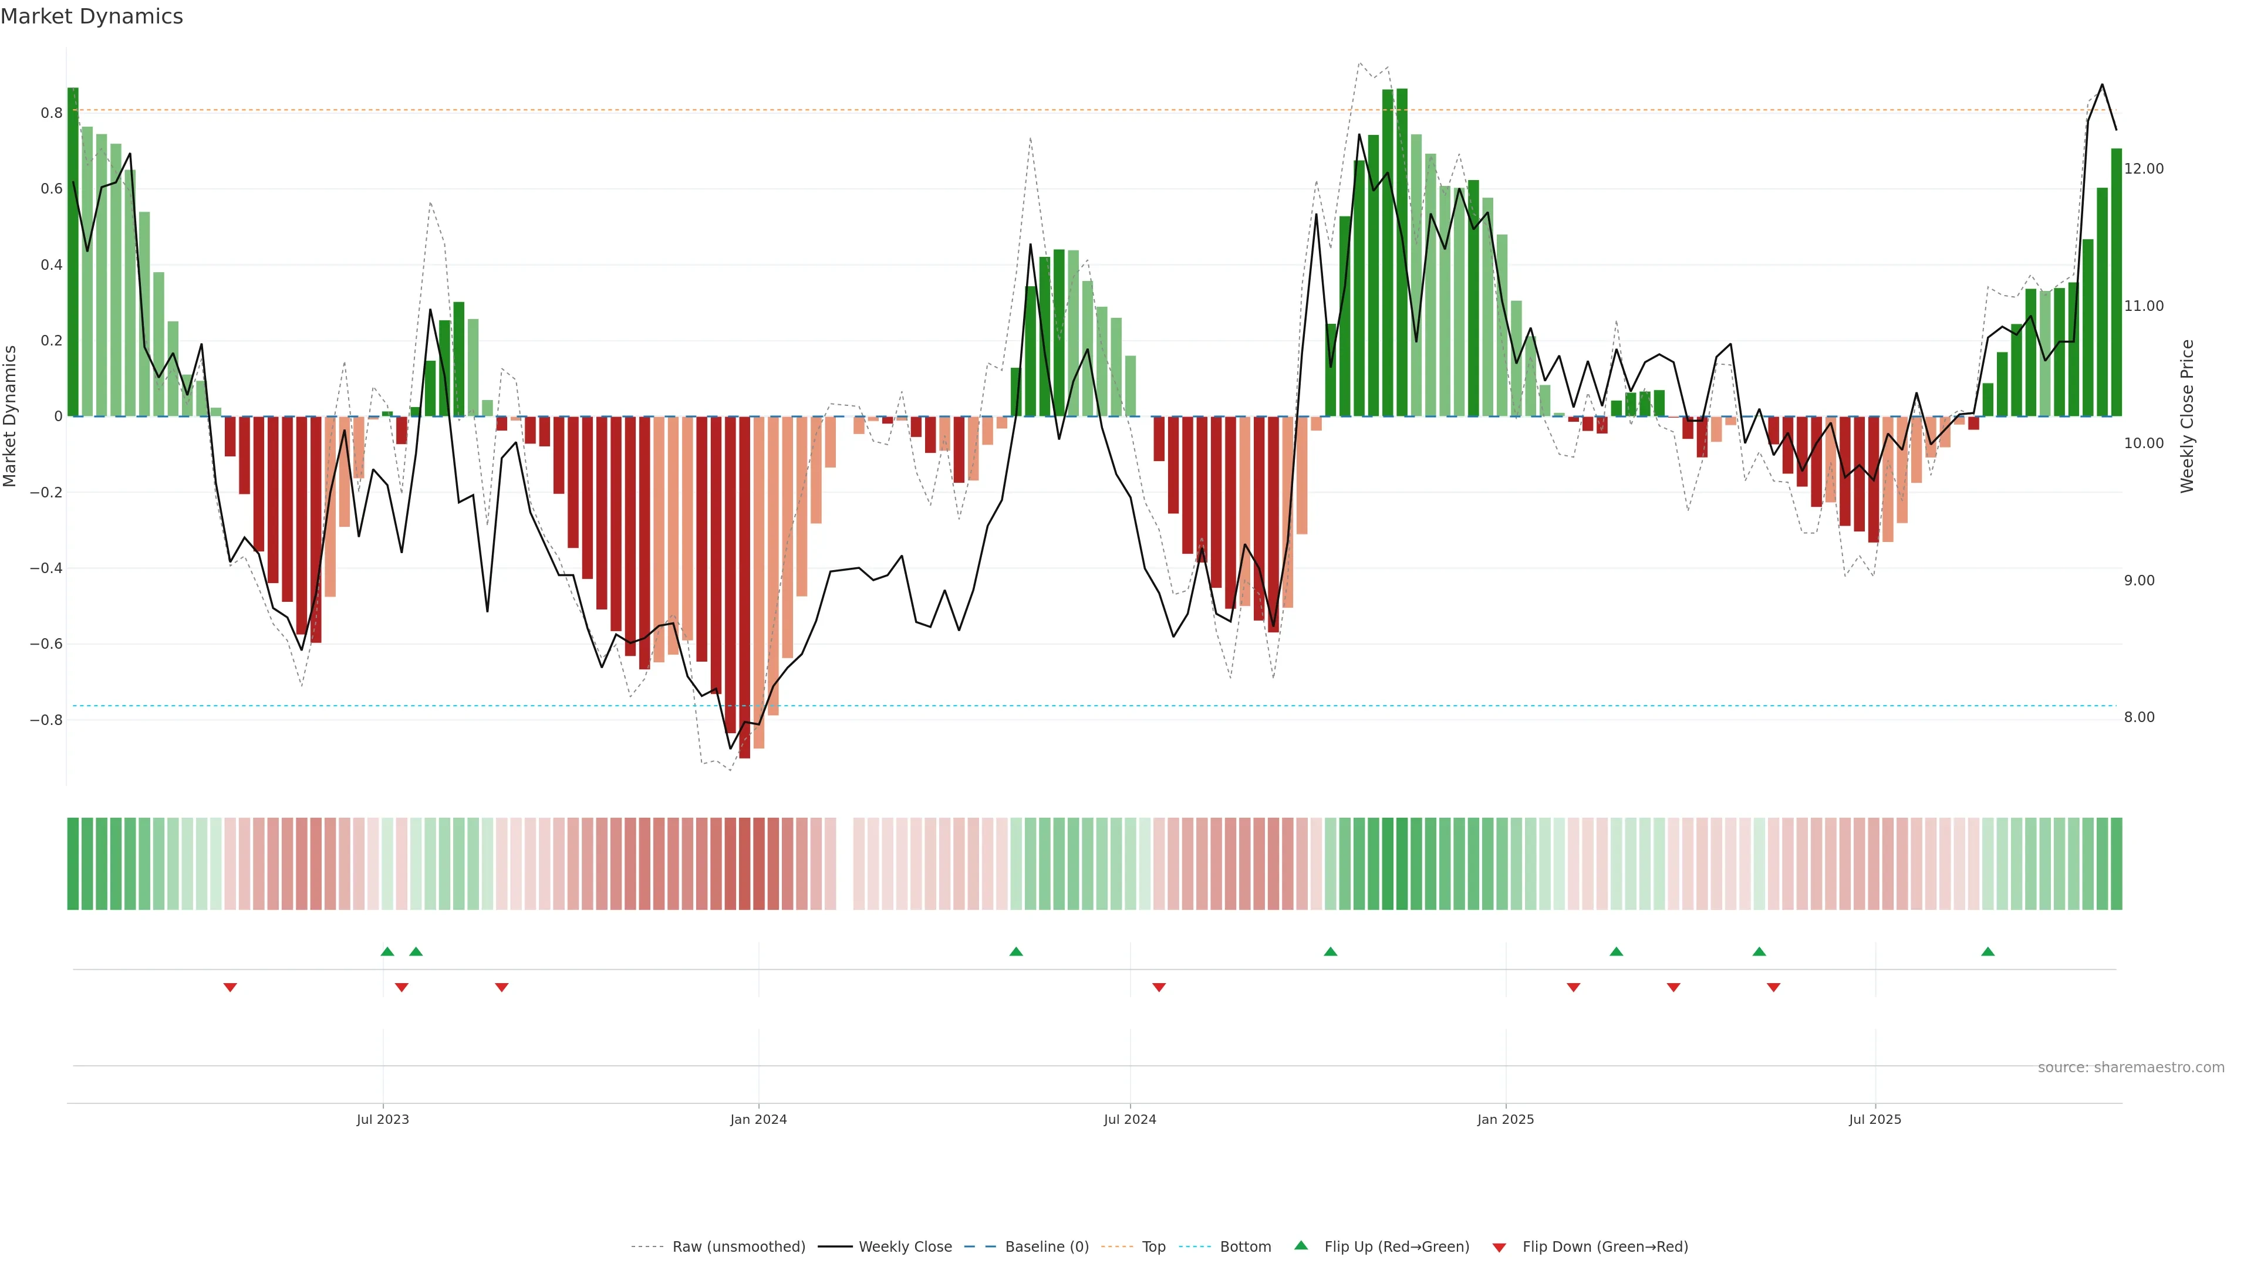The height and width of the screenshot is (1267, 2254).
Task: Click green flip-up marker before Jul 2024
Action: pyautogui.click(x=1016, y=951)
